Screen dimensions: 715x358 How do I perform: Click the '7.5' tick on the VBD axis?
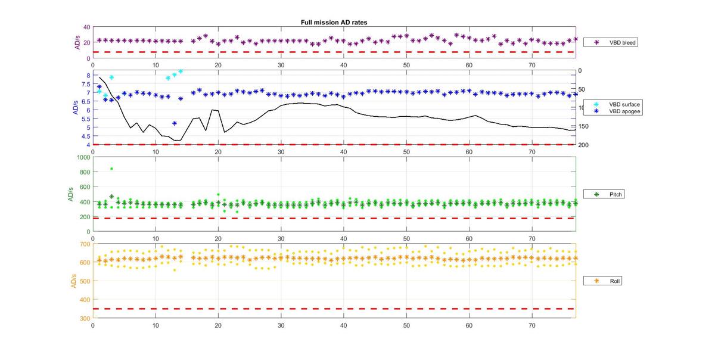point(86,84)
